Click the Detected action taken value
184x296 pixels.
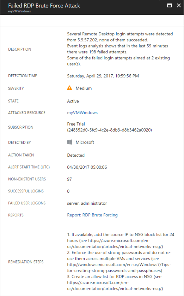click(x=76, y=155)
